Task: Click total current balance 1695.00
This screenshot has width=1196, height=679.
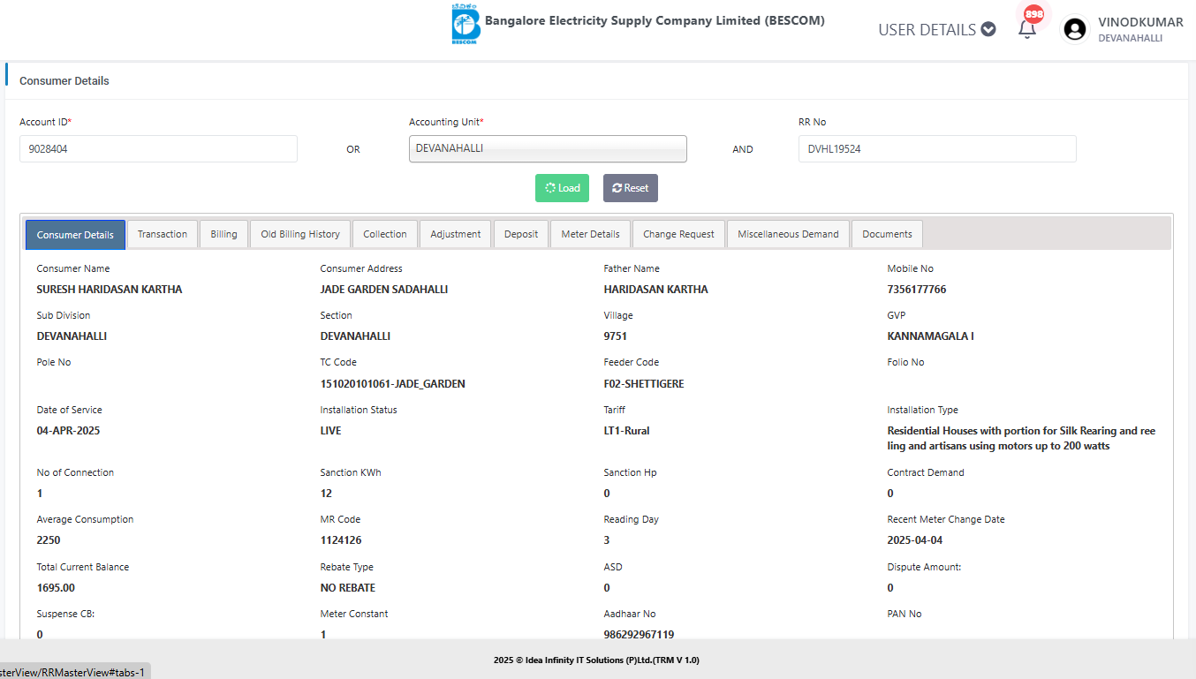Action: tap(56, 588)
